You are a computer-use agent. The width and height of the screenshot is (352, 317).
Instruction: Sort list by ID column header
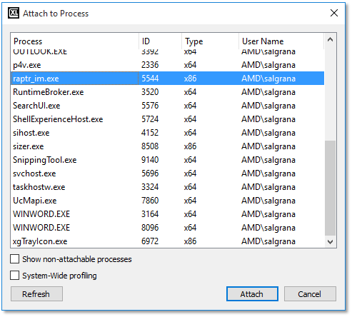(160, 41)
